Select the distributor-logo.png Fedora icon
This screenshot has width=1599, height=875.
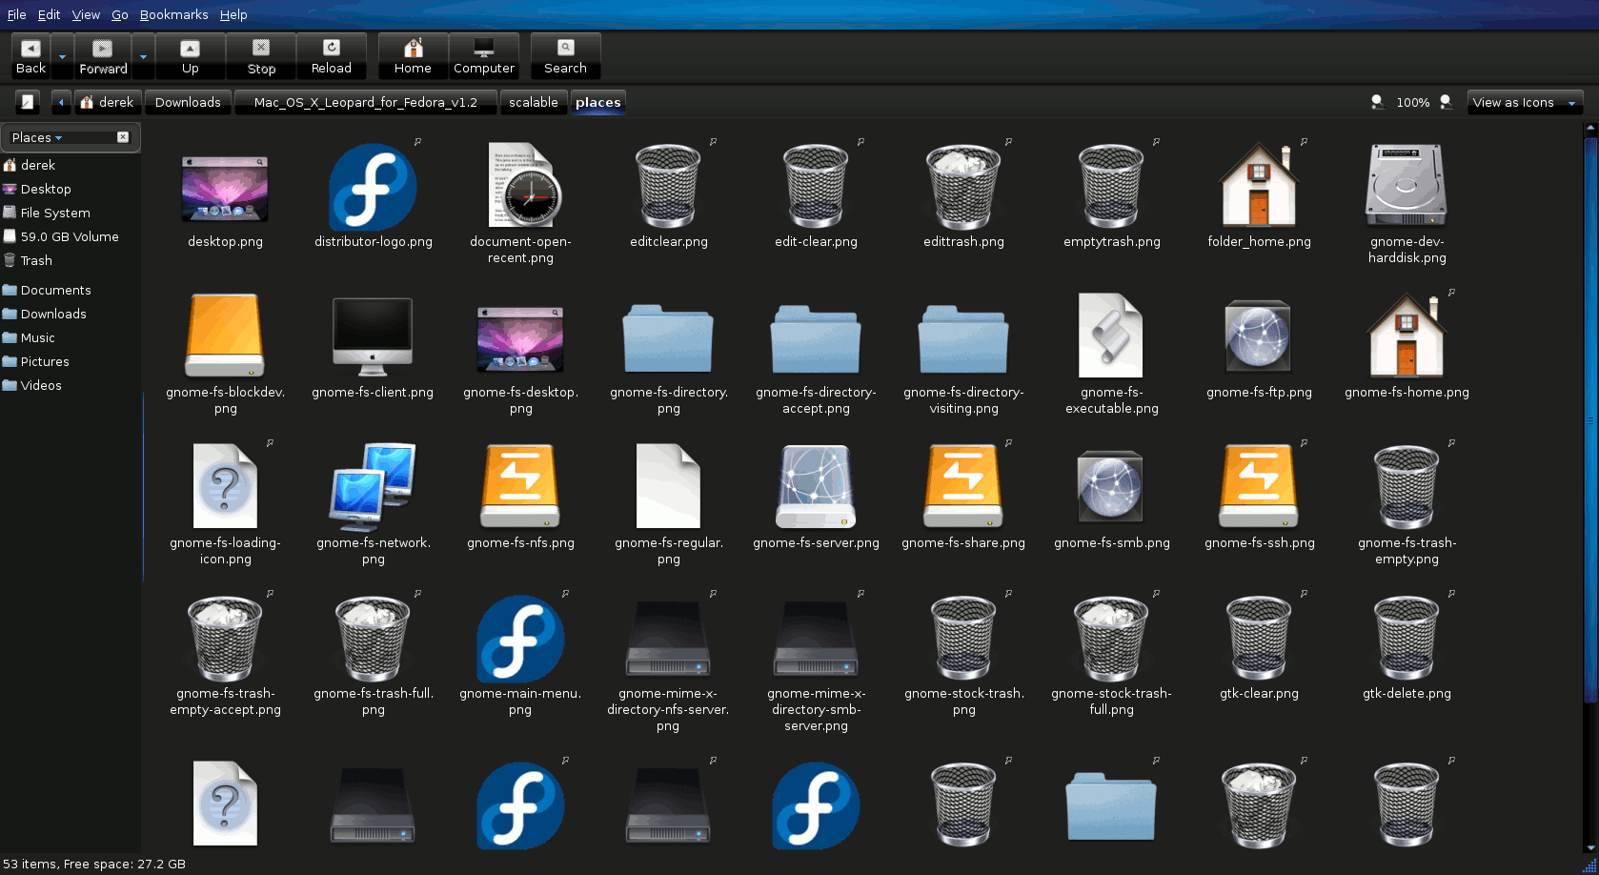click(x=373, y=187)
